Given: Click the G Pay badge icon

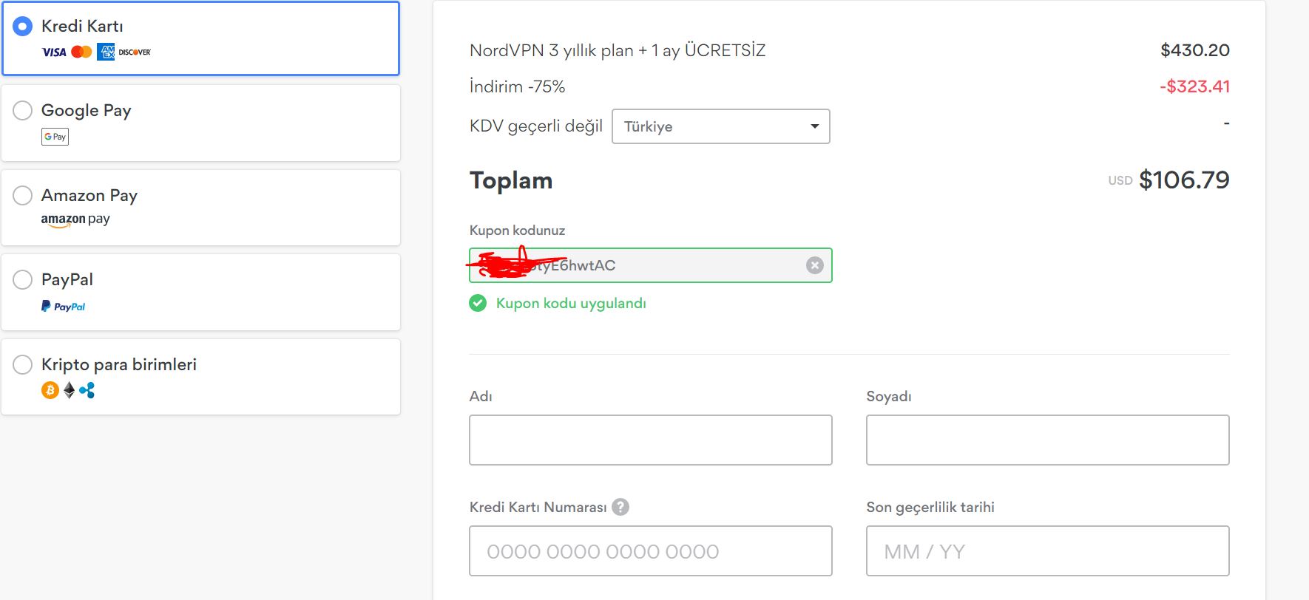Looking at the screenshot, I should [x=55, y=137].
